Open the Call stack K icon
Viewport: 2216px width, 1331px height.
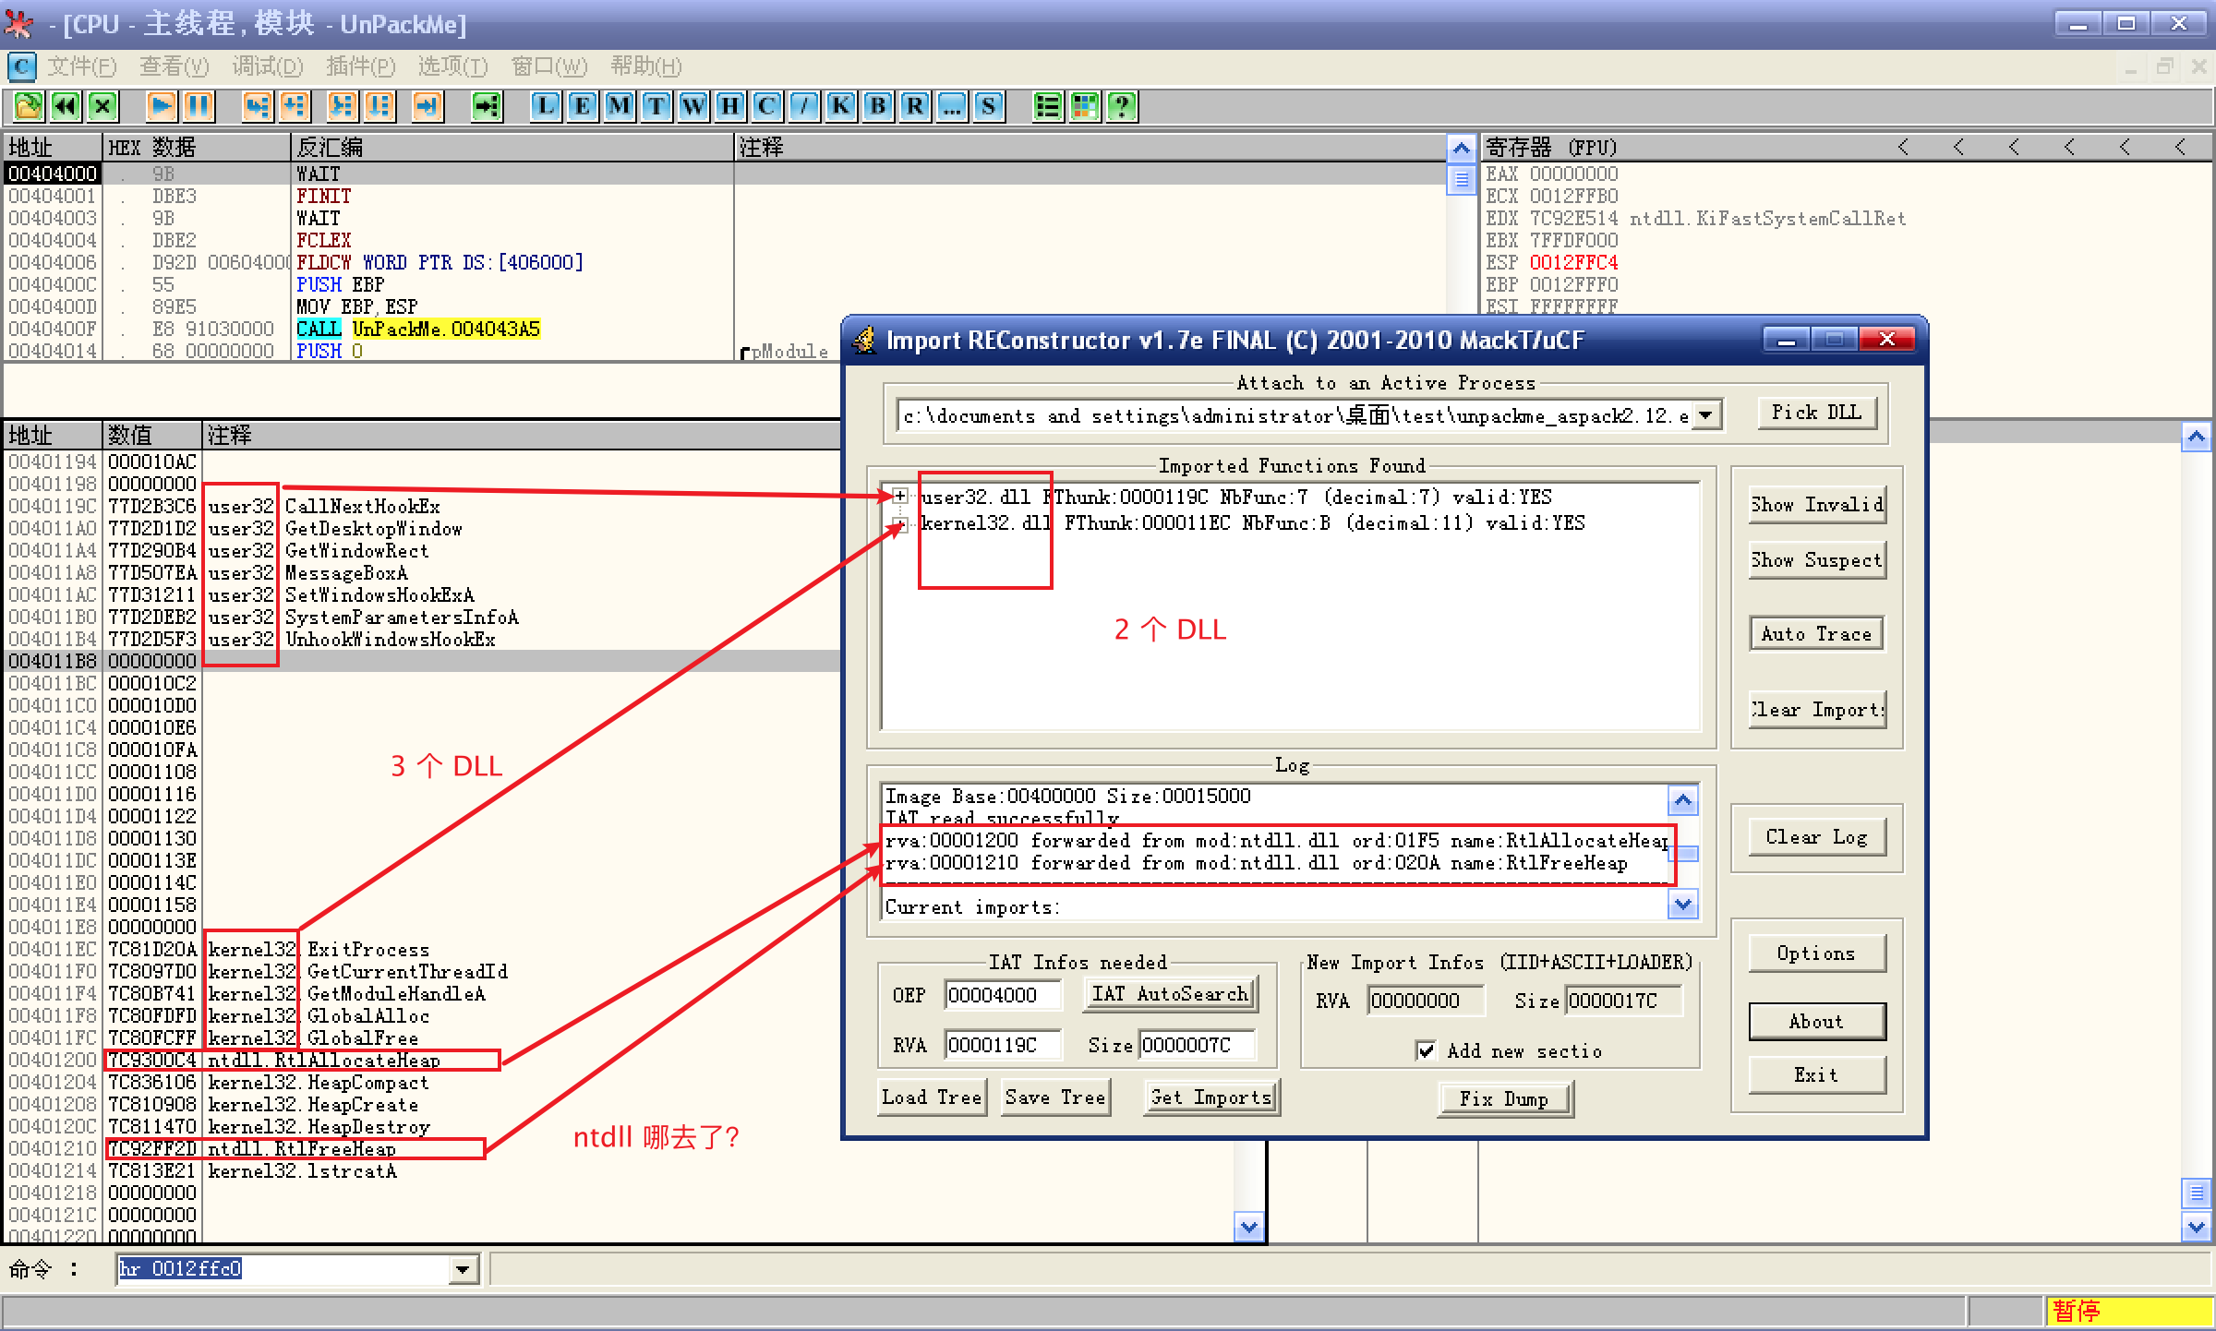tap(840, 106)
